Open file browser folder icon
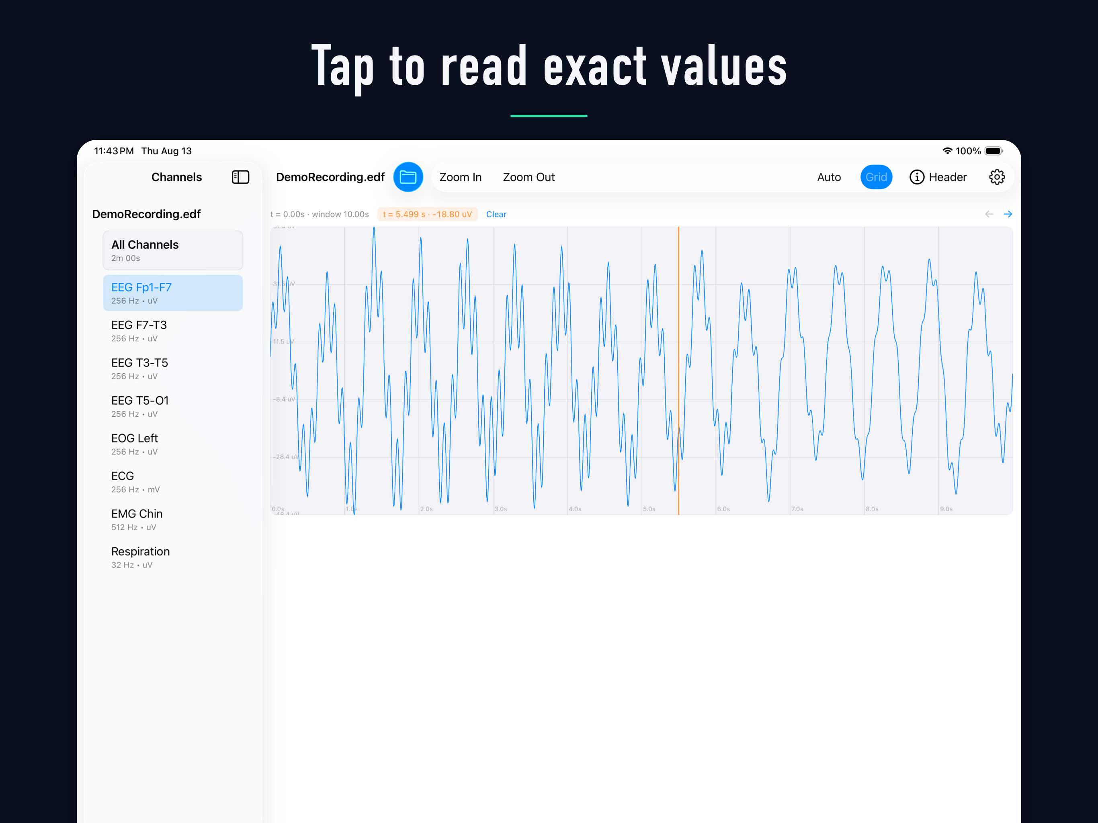This screenshot has height=823, width=1098. coord(408,177)
